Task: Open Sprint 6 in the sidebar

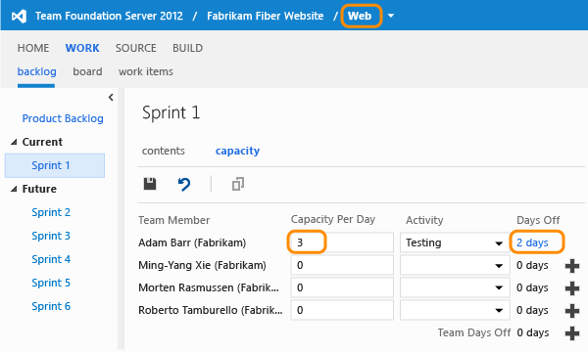Action: [x=51, y=306]
